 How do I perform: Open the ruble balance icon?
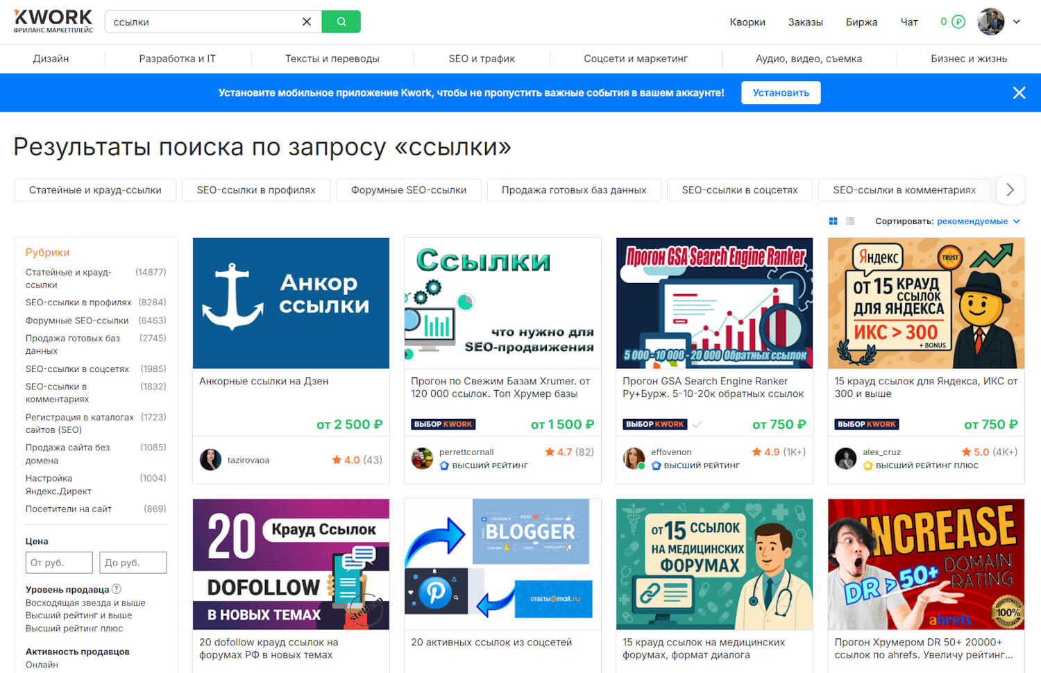point(958,22)
